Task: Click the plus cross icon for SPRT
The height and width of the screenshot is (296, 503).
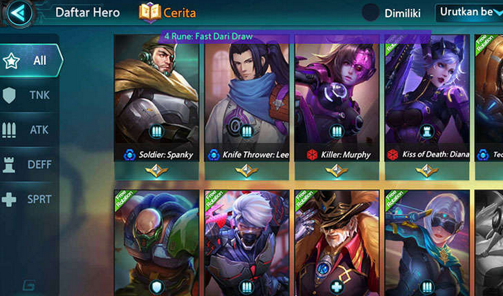Action: 9,199
